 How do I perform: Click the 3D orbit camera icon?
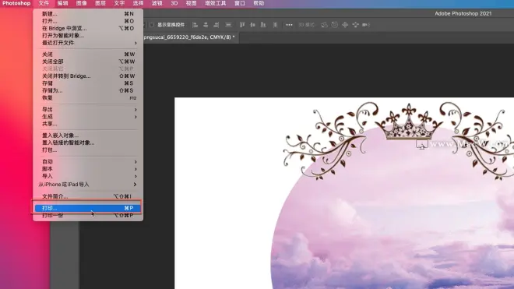pyautogui.click(x=324, y=25)
